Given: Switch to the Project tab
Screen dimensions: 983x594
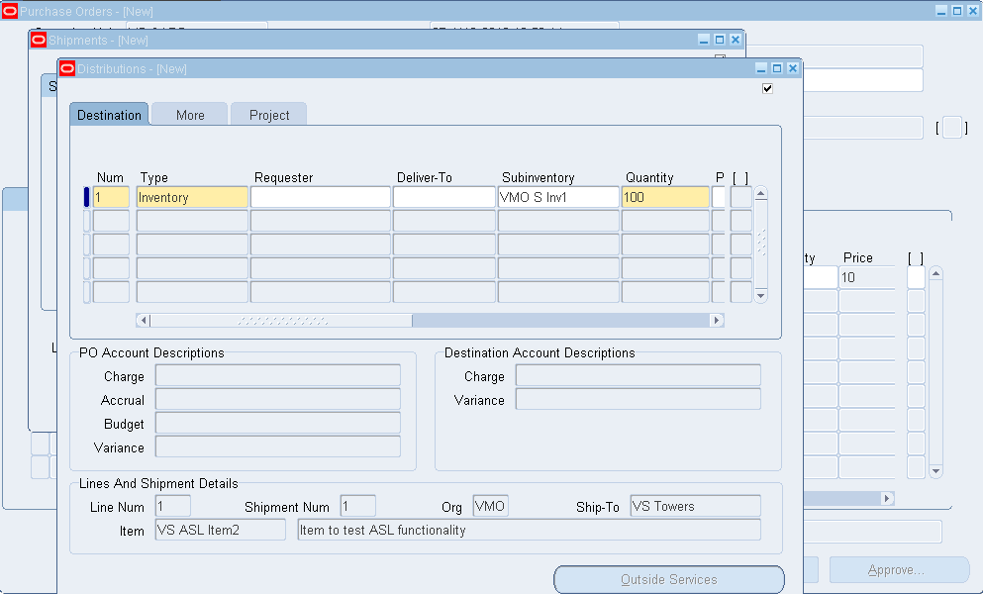Looking at the screenshot, I should pyautogui.click(x=268, y=114).
